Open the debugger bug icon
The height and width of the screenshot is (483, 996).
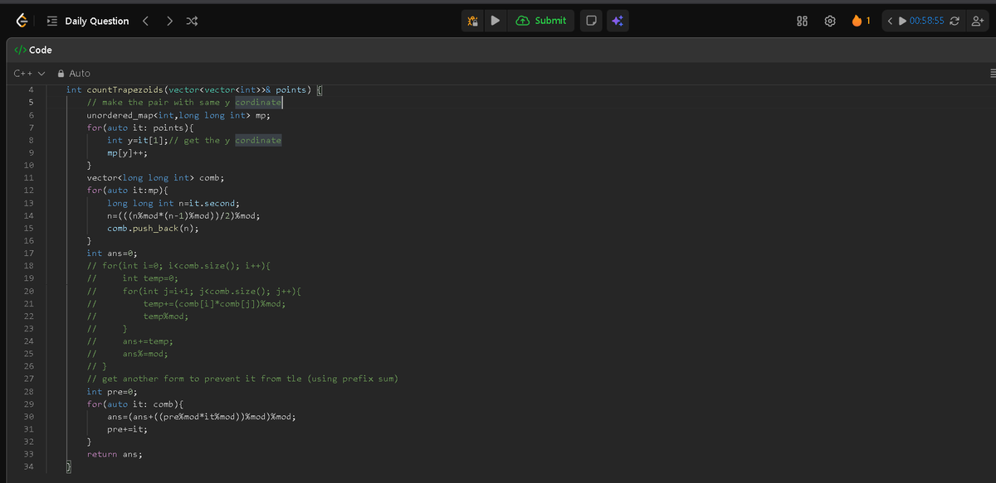[x=473, y=21]
